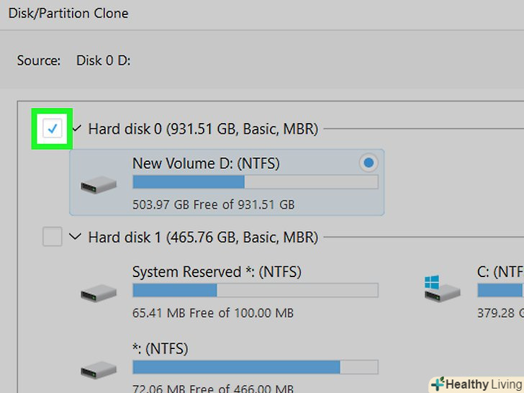Select the New Volume D: radio button
524x393 pixels.
coord(369,163)
